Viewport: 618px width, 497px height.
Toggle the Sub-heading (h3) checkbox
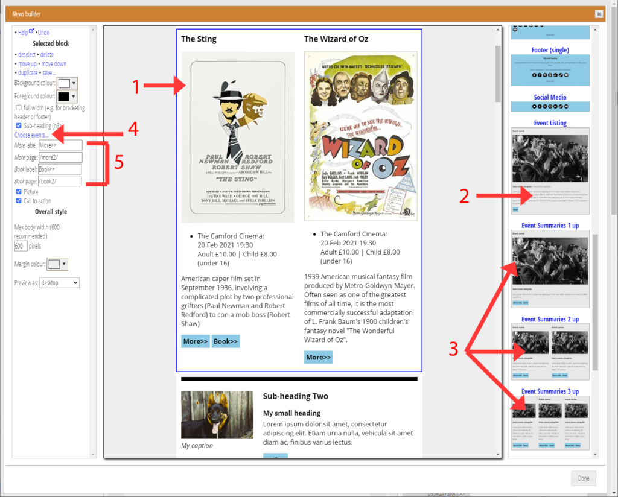point(19,125)
